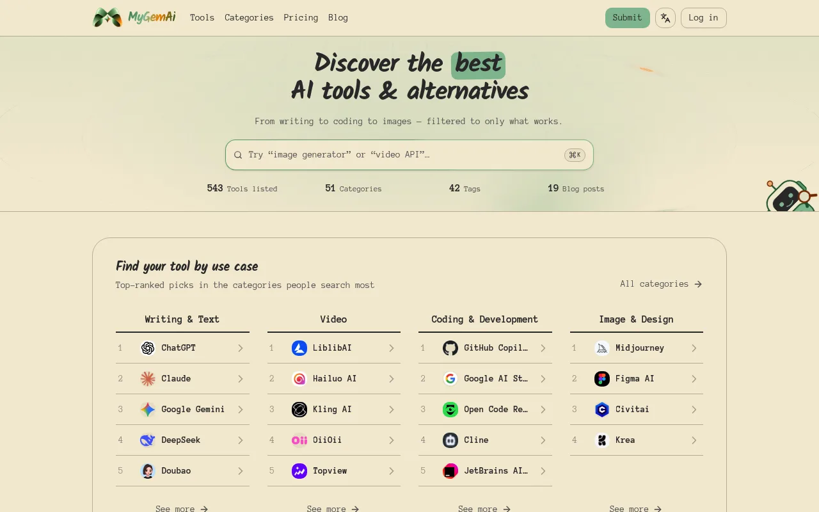Click the Kling AI logo icon
This screenshot has height=512, width=819.
[x=299, y=410]
